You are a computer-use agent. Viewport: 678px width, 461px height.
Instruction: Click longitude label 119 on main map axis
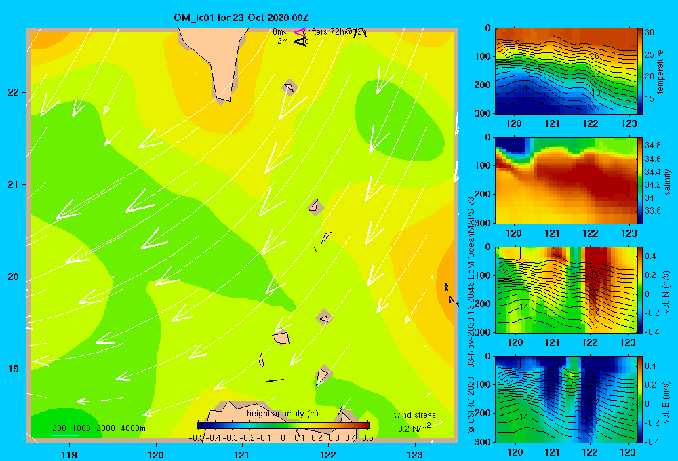(x=69, y=454)
